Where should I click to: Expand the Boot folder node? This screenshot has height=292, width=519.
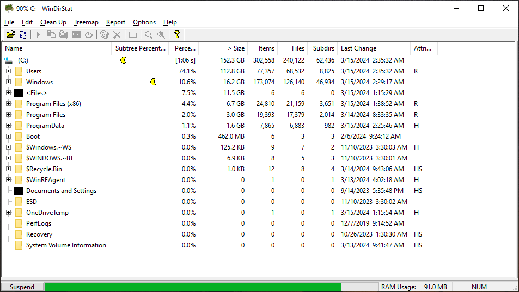coord(9,136)
